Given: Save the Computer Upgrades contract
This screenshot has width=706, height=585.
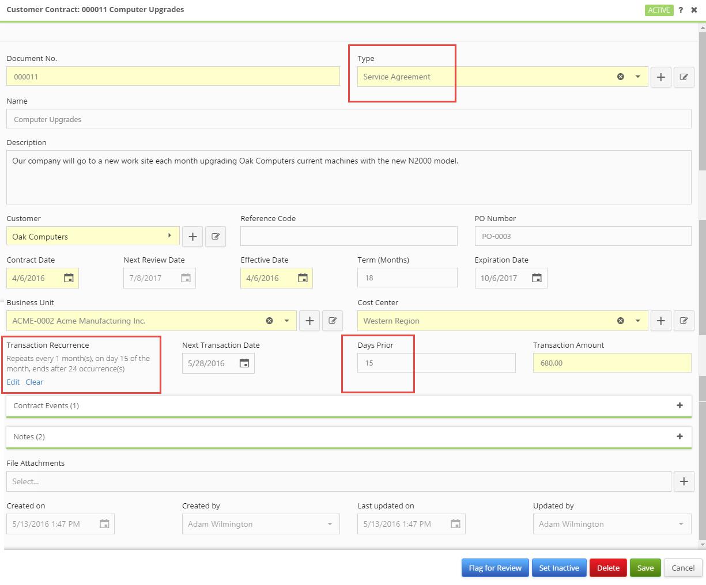Looking at the screenshot, I should click(645, 567).
